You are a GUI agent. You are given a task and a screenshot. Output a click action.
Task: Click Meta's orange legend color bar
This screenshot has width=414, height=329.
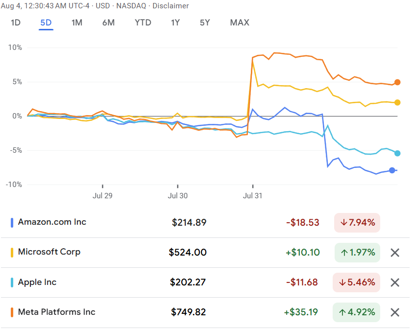pyautogui.click(x=12, y=312)
